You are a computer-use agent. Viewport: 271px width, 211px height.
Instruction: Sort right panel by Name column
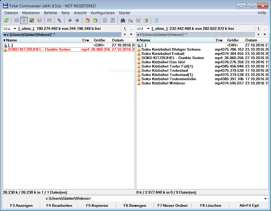tap(175, 40)
